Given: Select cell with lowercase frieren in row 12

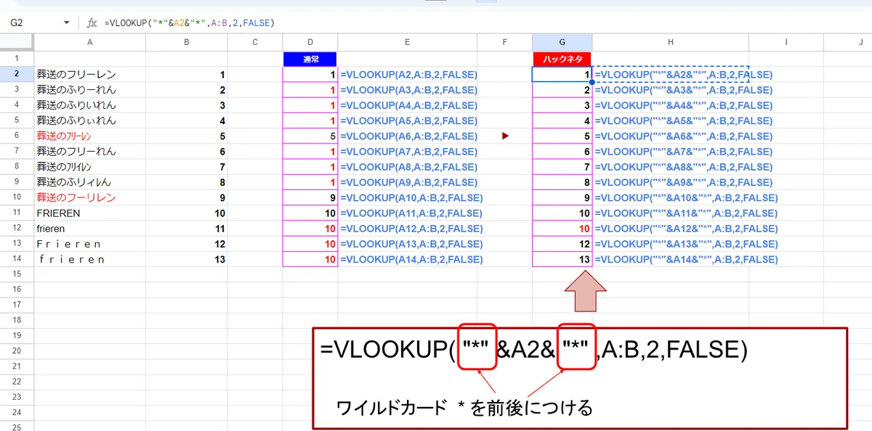Looking at the screenshot, I should coord(89,229).
